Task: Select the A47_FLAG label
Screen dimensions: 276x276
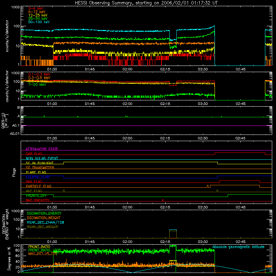Action: point(34,191)
